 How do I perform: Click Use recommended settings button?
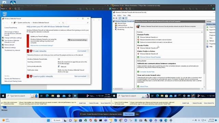[77, 40]
